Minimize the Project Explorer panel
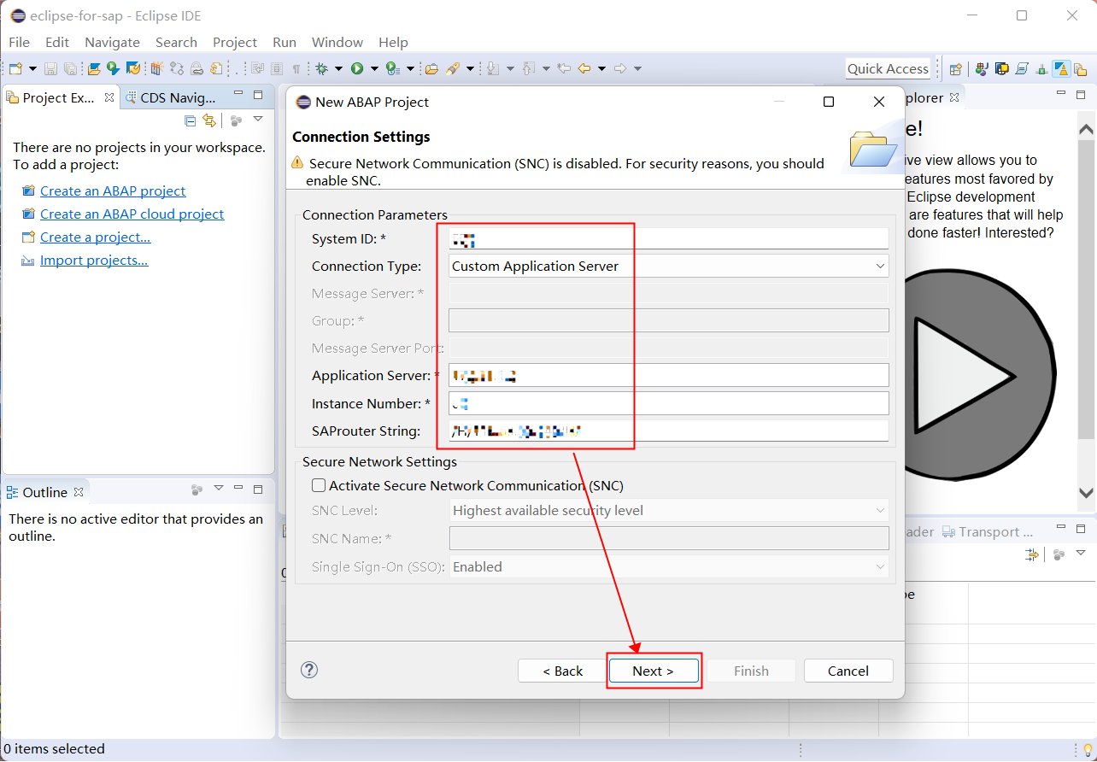The image size is (1097, 762). pyautogui.click(x=238, y=94)
